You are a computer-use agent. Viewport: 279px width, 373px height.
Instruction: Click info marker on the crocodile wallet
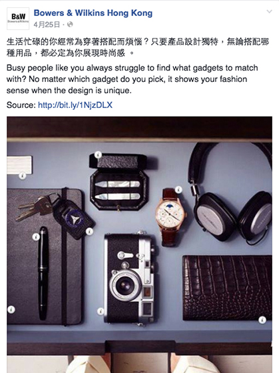[262, 320]
